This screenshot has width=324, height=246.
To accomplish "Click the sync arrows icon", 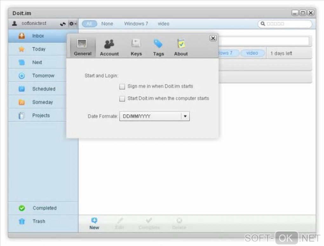I will click(x=63, y=24).
